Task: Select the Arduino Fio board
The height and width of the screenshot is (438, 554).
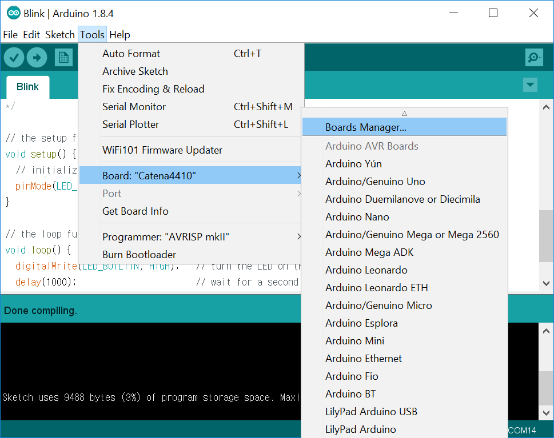Action: coord(404,376)
